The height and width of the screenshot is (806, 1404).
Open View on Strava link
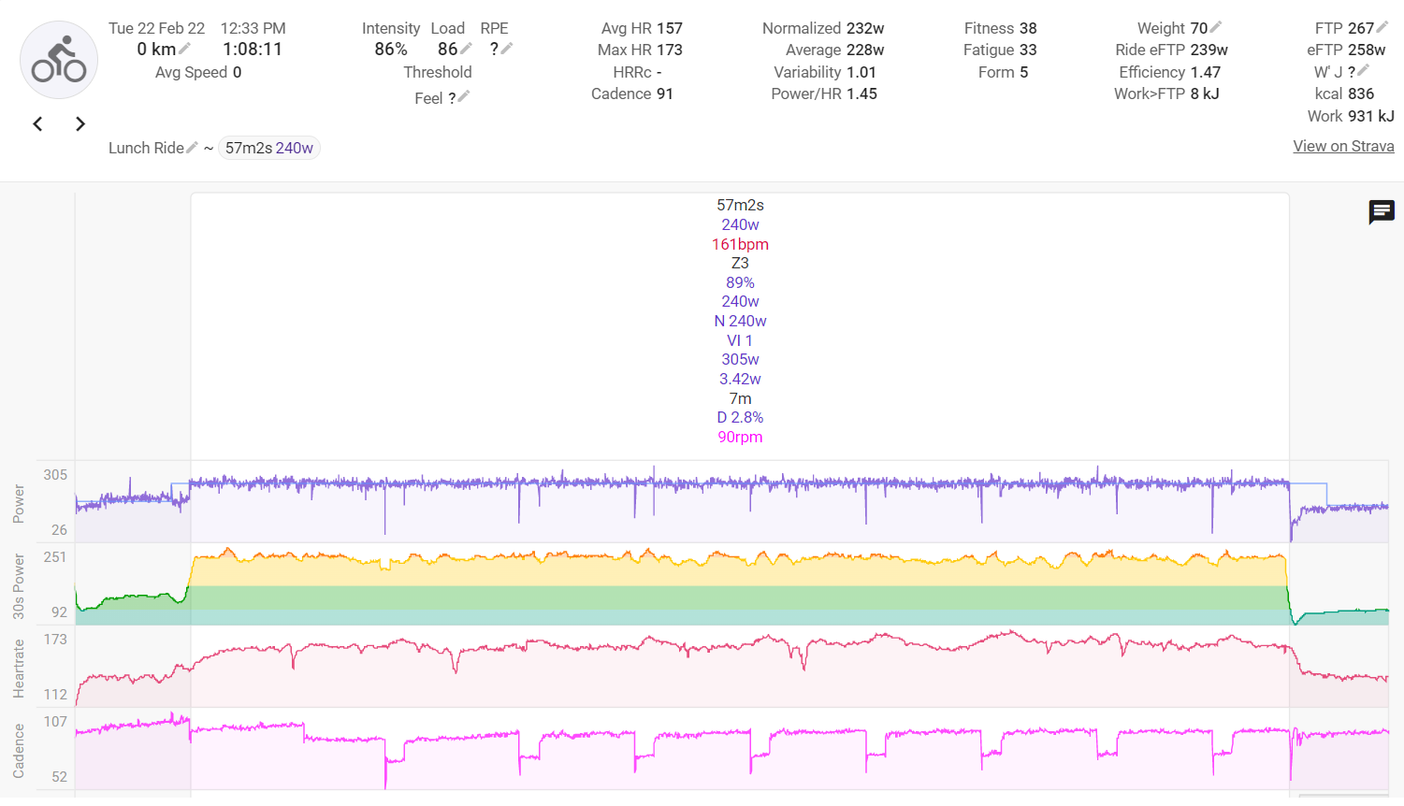(x=1343, y=146)
